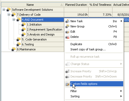The width and height of the screenshot is (129, 101).
Task: Click the Software Development Solutions folder icon
Action: coord(8,10)
